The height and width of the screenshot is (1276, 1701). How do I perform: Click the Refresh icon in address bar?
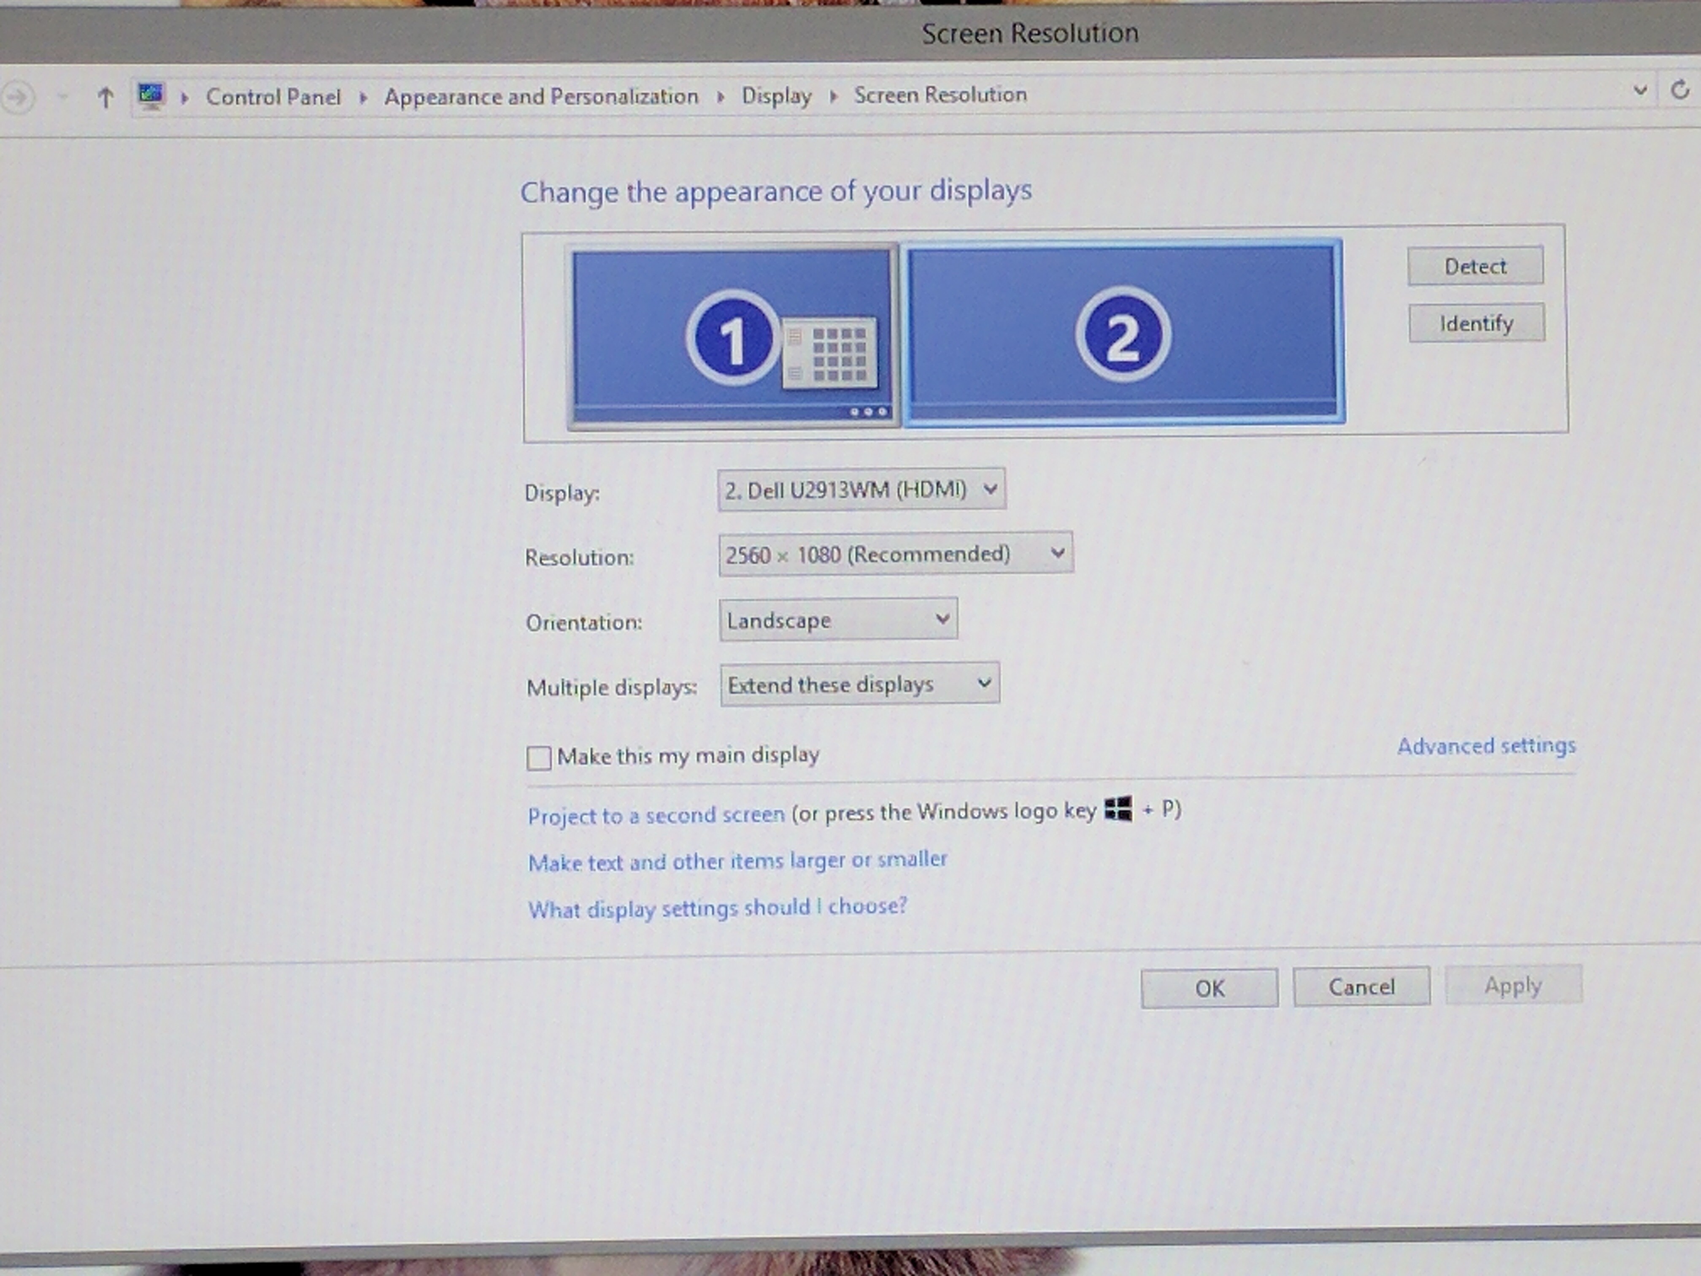pos(1679,91)
